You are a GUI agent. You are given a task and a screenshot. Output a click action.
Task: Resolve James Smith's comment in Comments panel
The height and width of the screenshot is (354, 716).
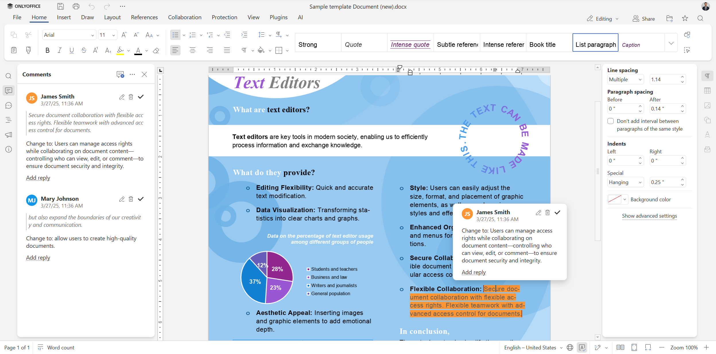(141, 97)
